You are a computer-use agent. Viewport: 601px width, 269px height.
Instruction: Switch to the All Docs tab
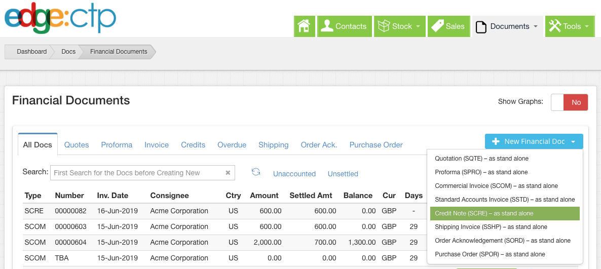pyautogui.click(x=37, y=144)
